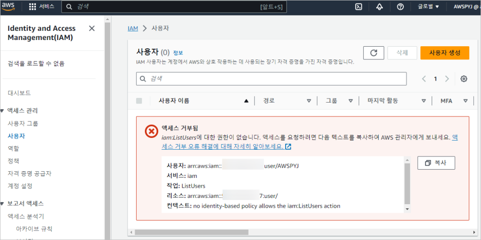The height and width of the screenshot is (240, 481).
Task: Click the 사용자 이름 column header
Action: tap(174, 101)
